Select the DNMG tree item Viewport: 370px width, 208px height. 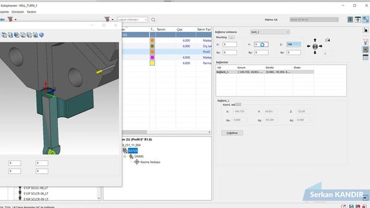(139, 157)
